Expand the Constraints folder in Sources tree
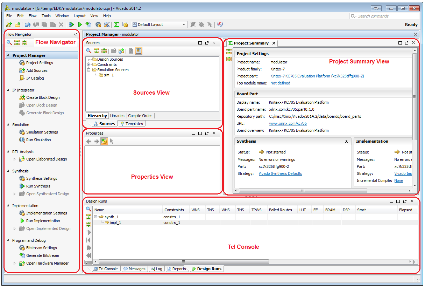This screenshot has height=287, width=425. [89, 64]
